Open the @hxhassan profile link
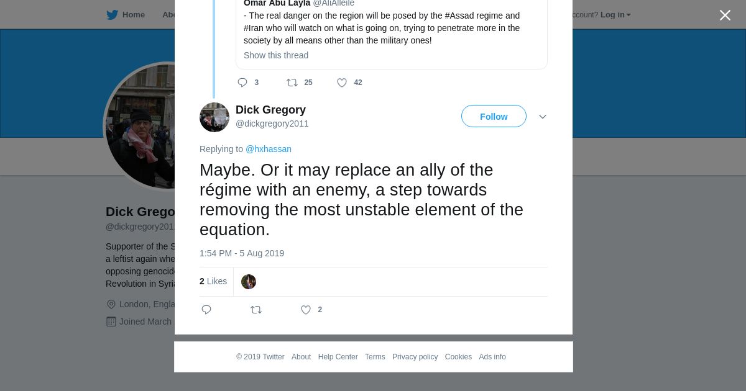 (x=269, y=149)
